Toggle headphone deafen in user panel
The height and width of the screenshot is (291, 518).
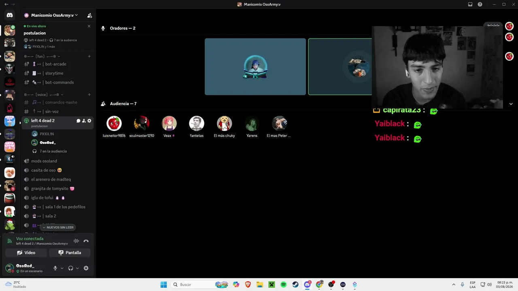(71, 268)
